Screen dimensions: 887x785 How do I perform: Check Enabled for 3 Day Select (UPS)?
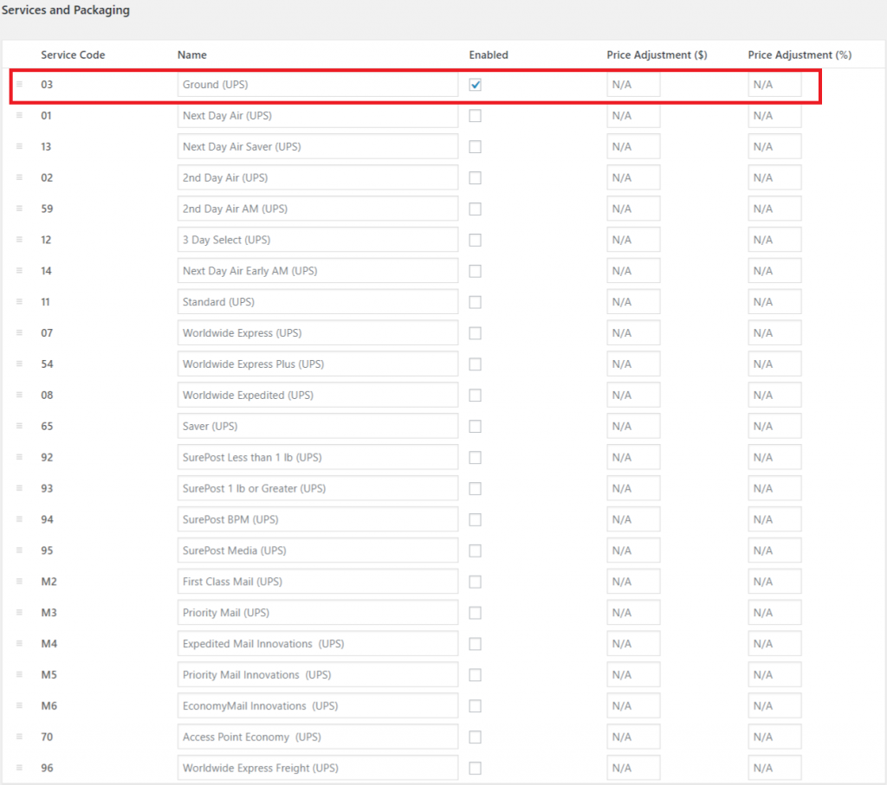click(x=476, y=241)
